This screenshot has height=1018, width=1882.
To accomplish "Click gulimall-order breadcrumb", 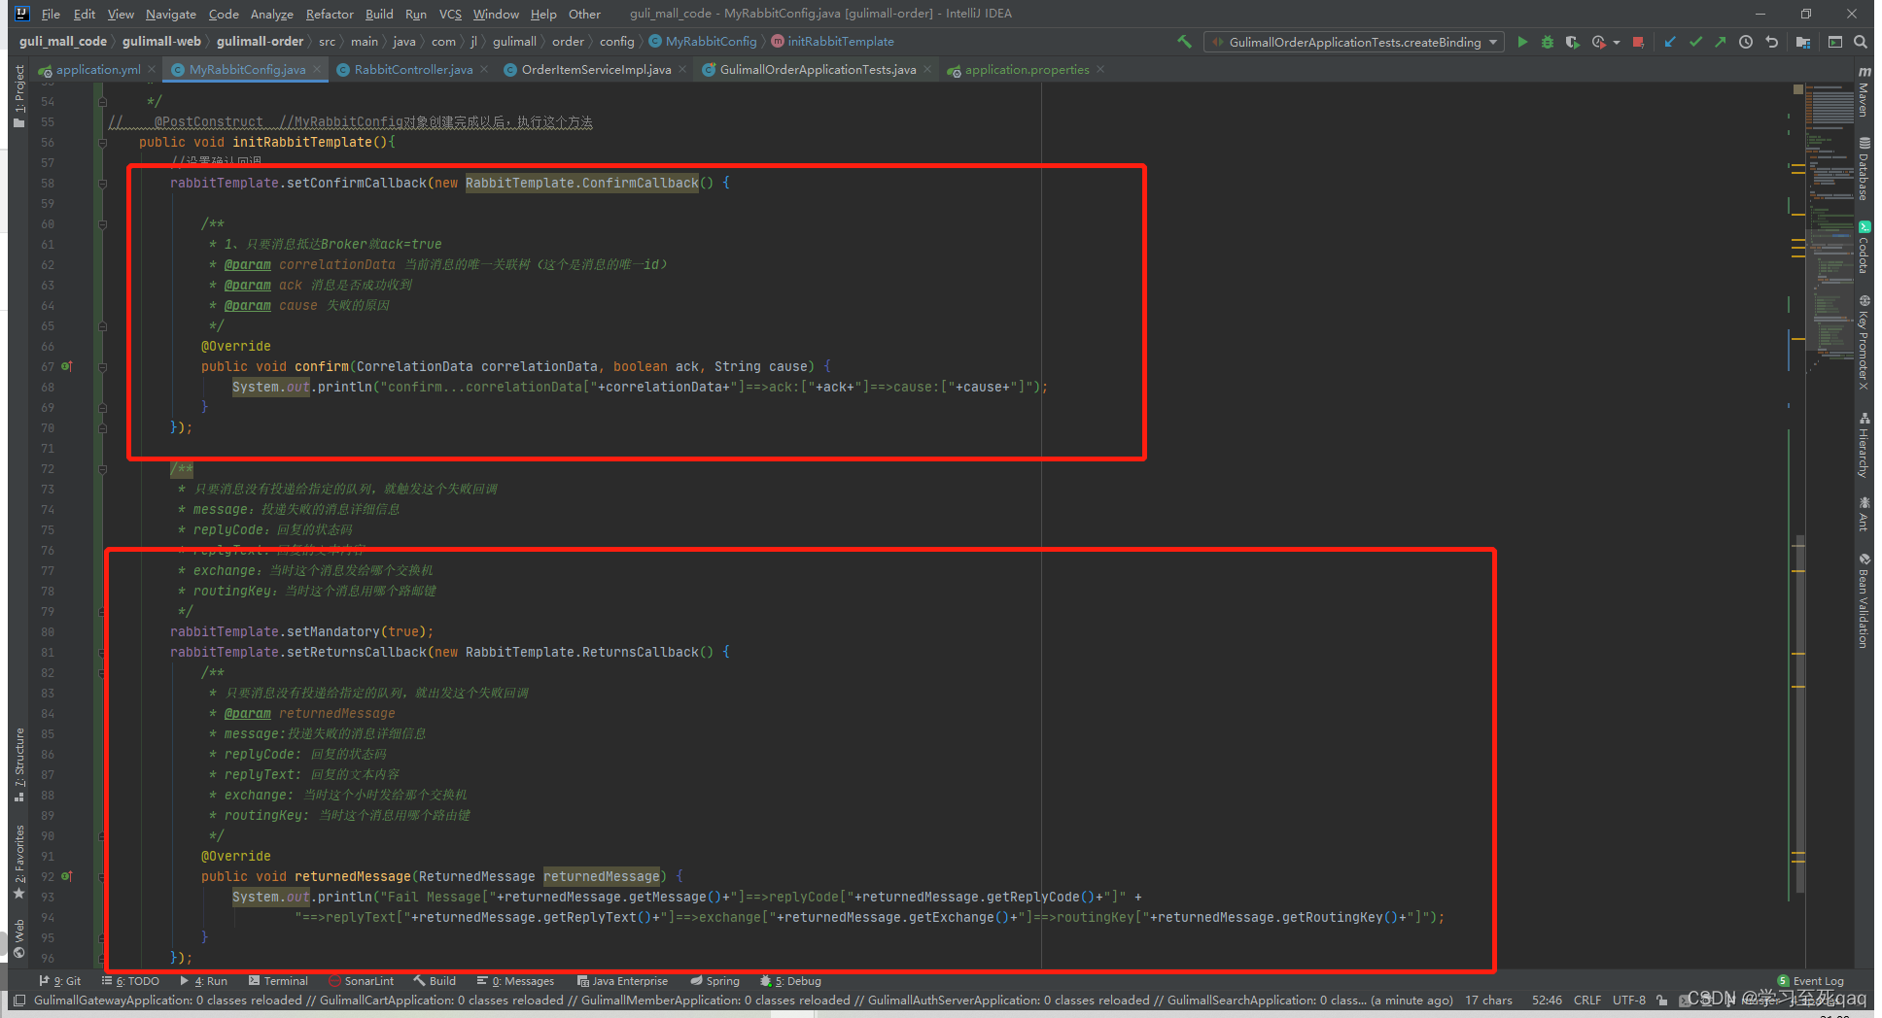I will (x=260, y=42).
